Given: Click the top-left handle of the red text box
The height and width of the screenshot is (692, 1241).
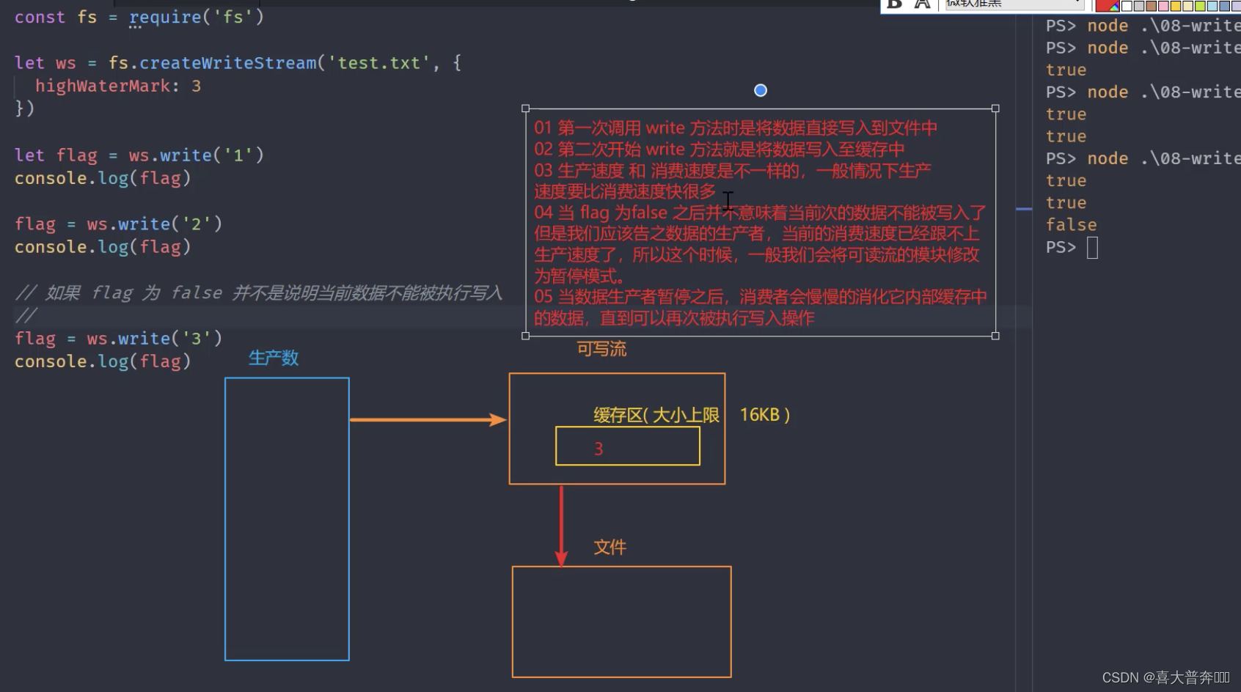Looking at the screenshot, I should pos(525,108).
